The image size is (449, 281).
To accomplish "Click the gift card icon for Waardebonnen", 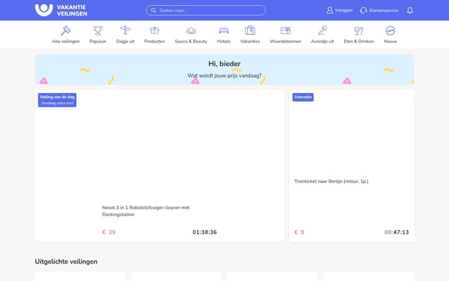I will (286, 31).
